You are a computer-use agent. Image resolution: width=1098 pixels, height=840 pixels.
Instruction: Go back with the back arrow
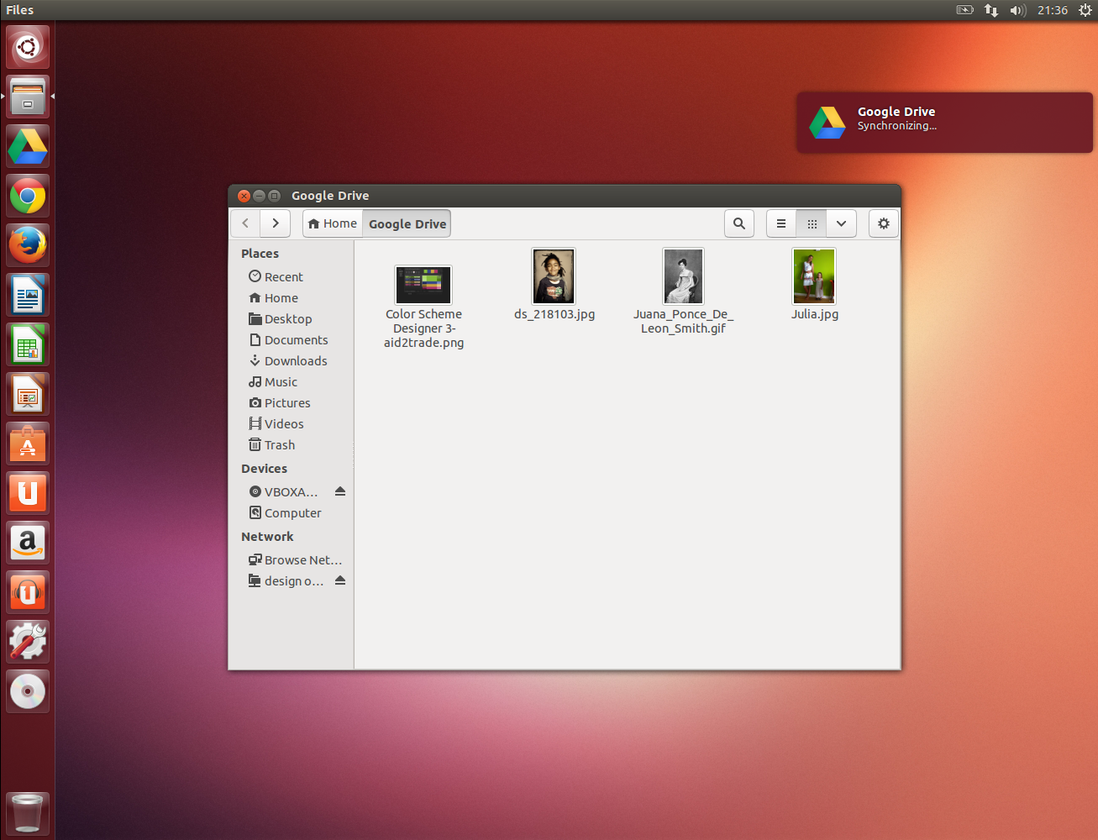click(245, 223)
